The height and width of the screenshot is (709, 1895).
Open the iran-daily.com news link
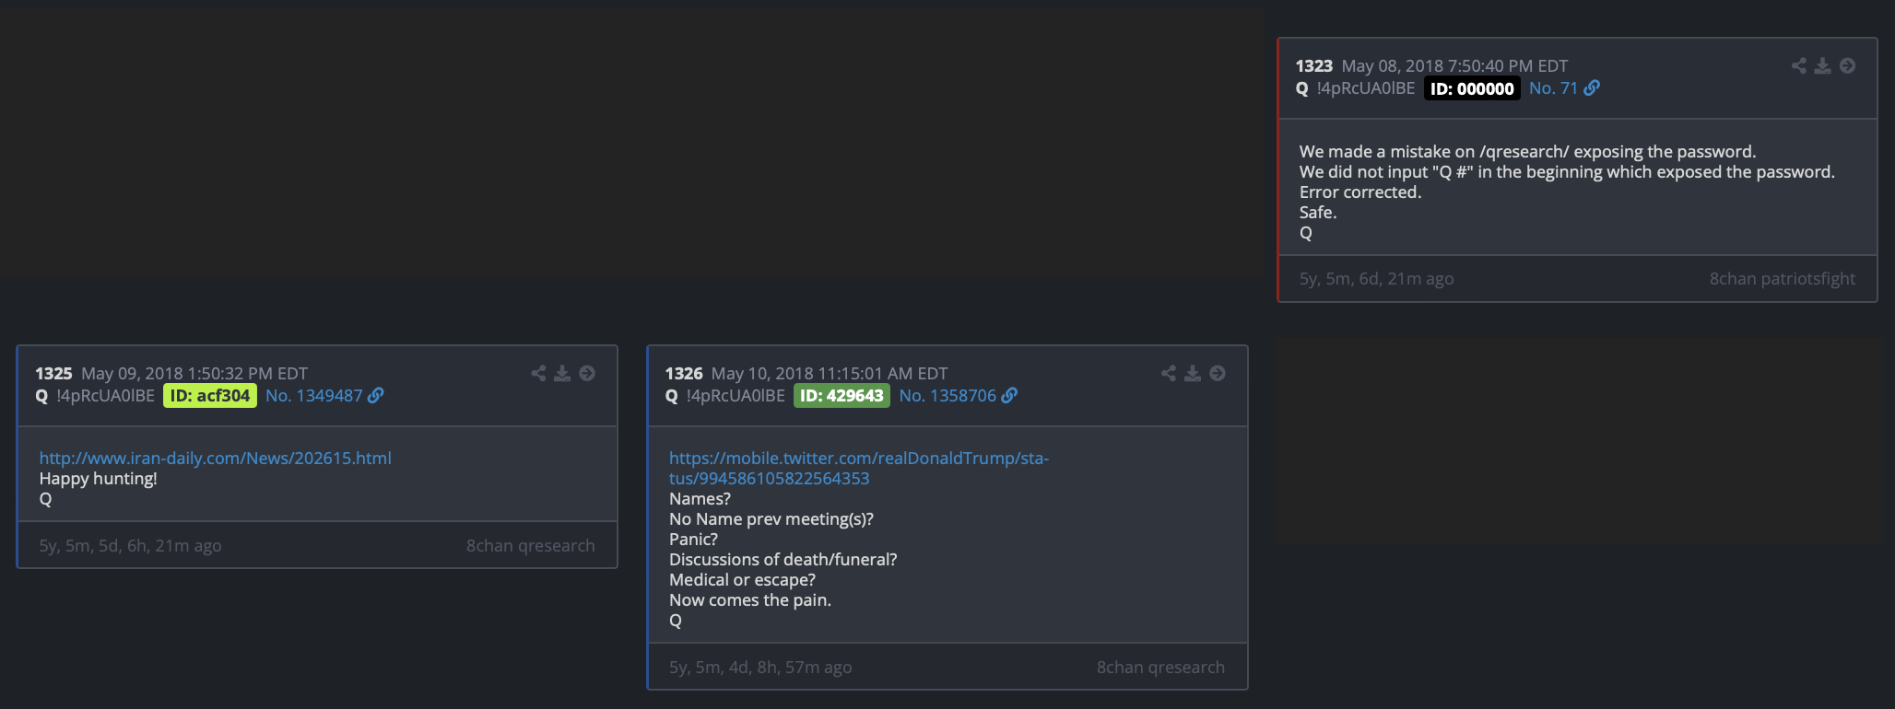(x=215, y=458)
